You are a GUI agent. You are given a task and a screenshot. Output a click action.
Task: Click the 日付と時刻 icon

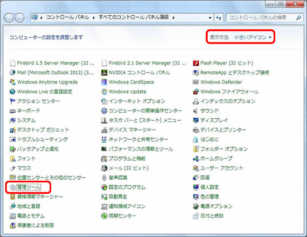point(196,216)
